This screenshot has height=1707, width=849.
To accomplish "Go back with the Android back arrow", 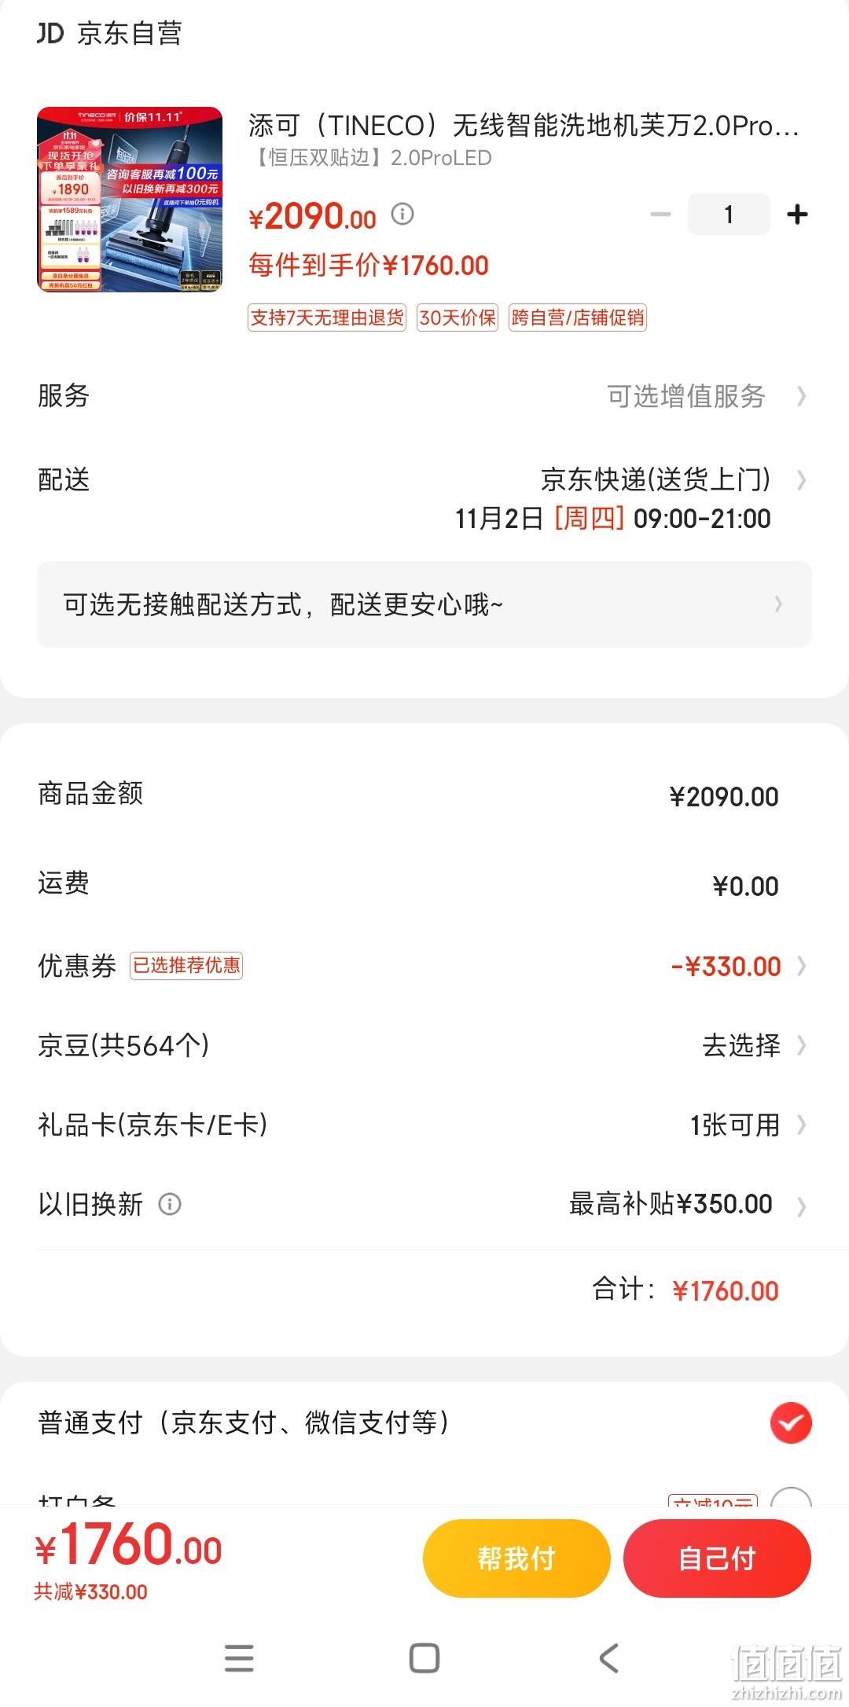I will (609, 1657).
